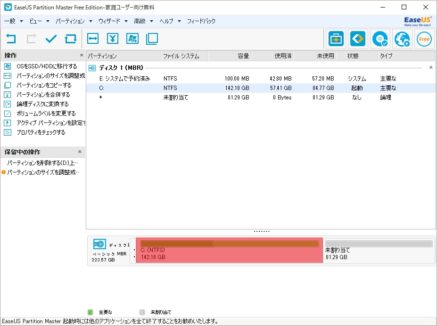Click the EaseUS logo in the top-right
Viewport: 437px width, 326px height.
[418, 21]
